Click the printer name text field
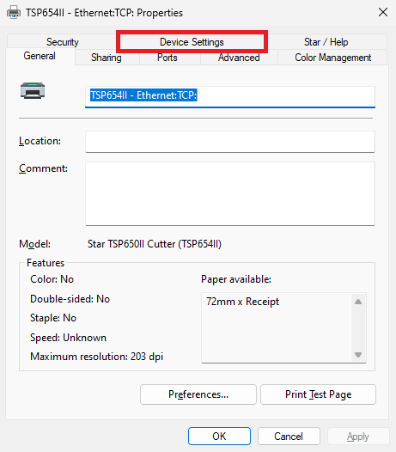The height and width of the screenshot is (452, 396). pos(230,96)
